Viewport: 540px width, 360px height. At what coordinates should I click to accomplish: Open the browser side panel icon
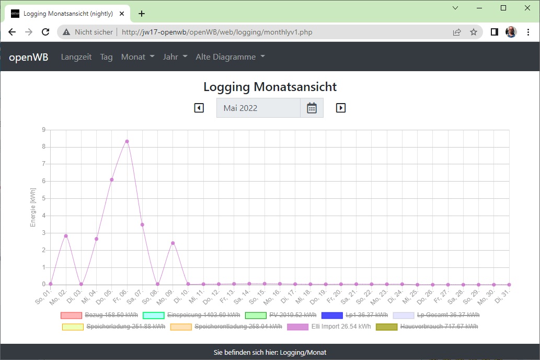coord(494,32)
